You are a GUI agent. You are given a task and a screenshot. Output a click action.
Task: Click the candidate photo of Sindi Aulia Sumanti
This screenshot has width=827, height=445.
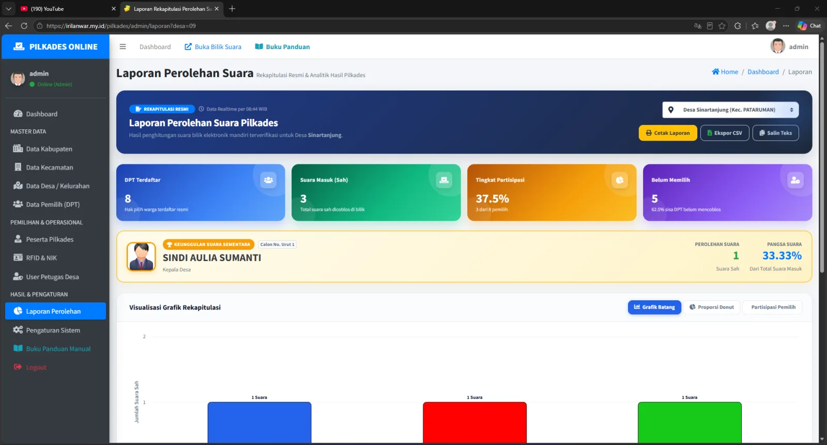141,256
